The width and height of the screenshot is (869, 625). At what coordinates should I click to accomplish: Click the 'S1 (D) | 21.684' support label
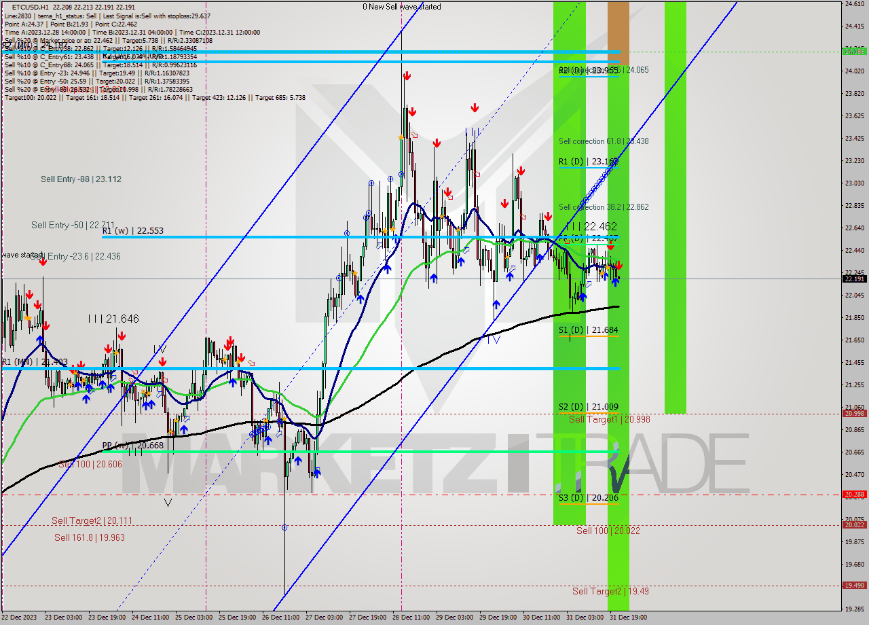coord(588,330)
